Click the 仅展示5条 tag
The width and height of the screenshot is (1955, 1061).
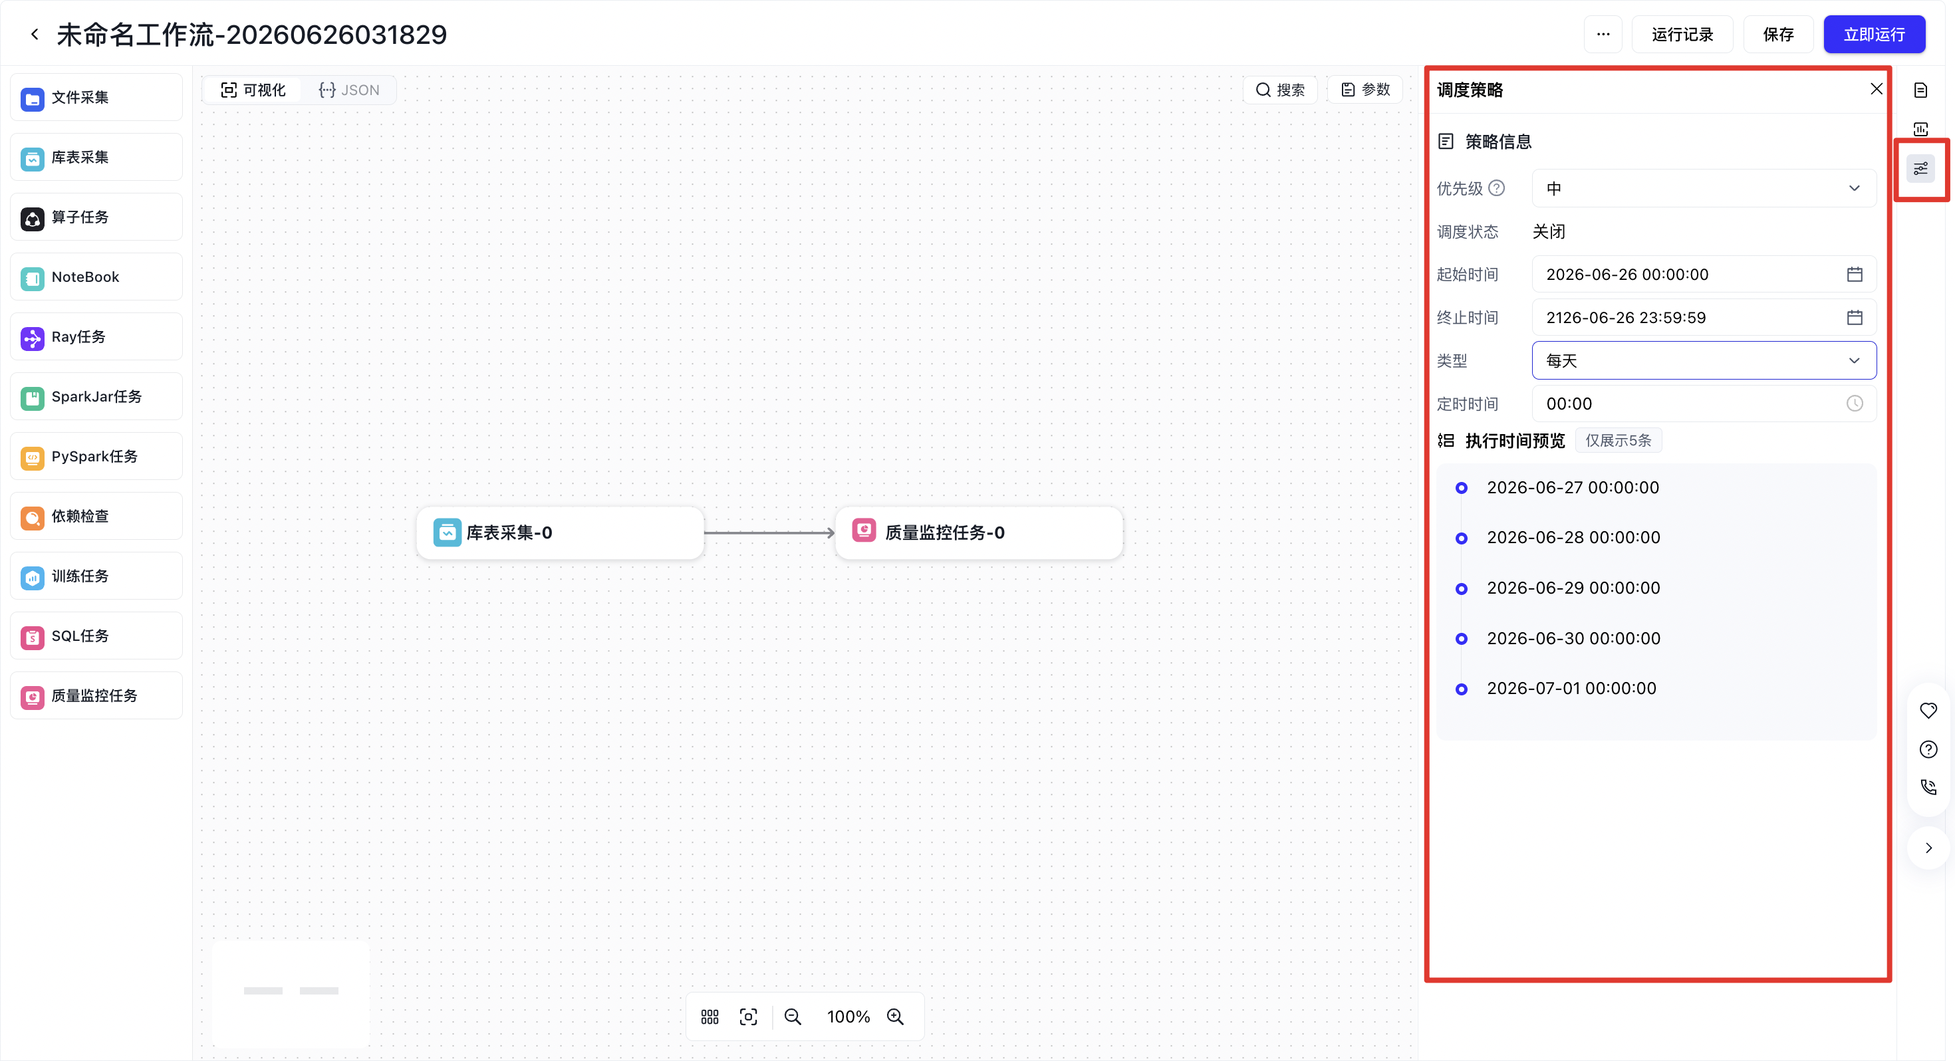click(1618, 440)
